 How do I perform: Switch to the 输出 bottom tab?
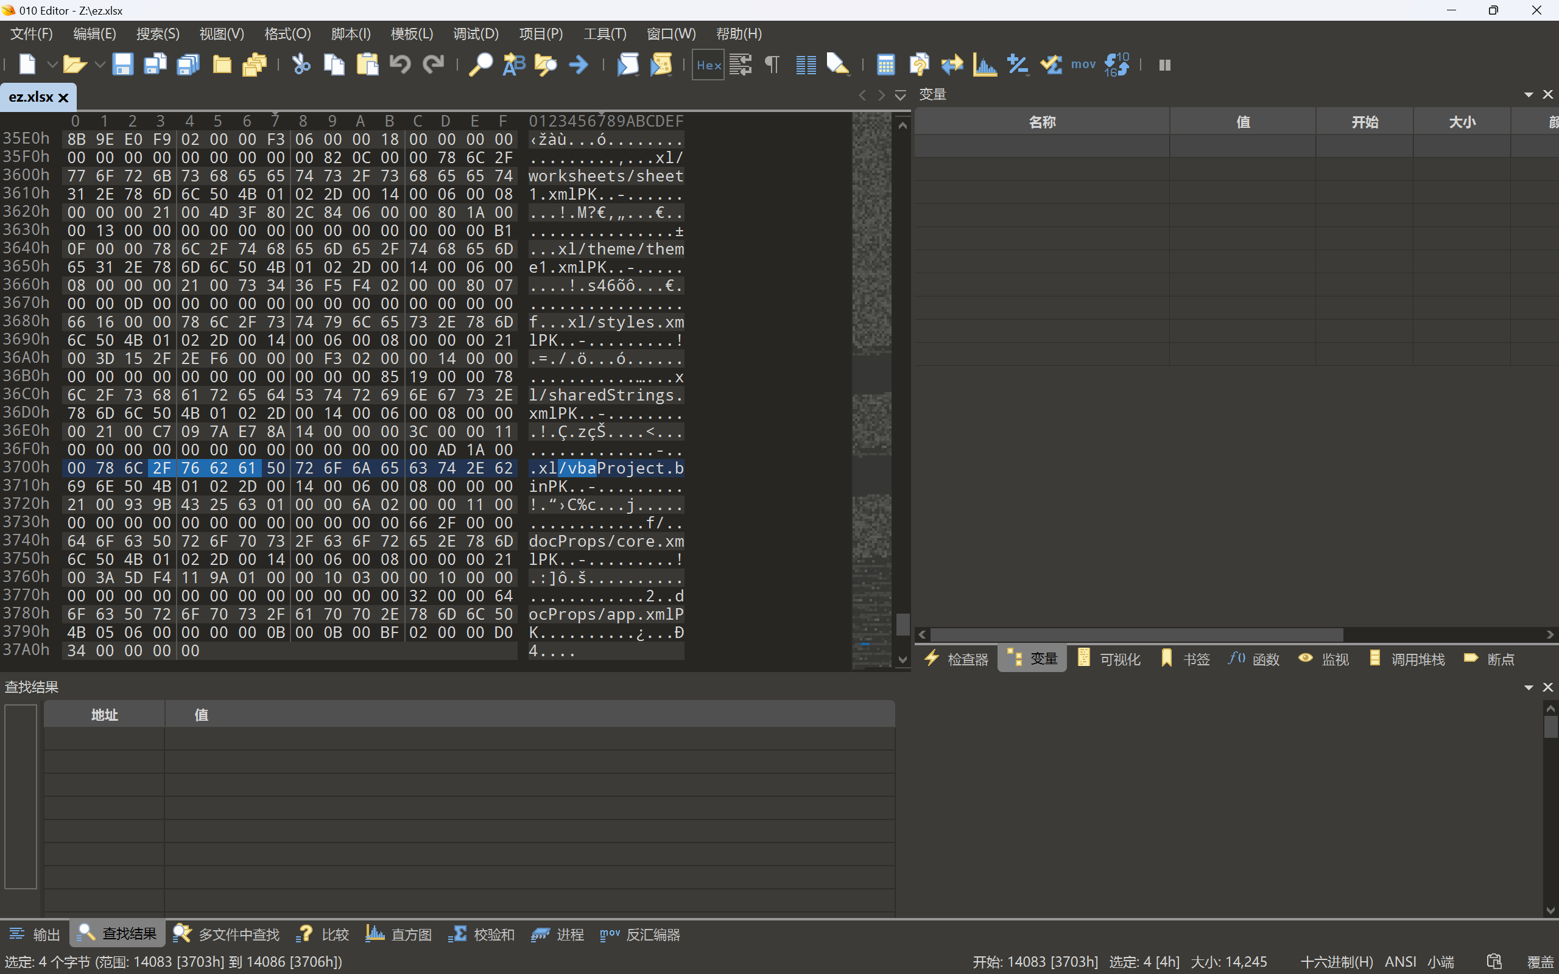point(34,934)
